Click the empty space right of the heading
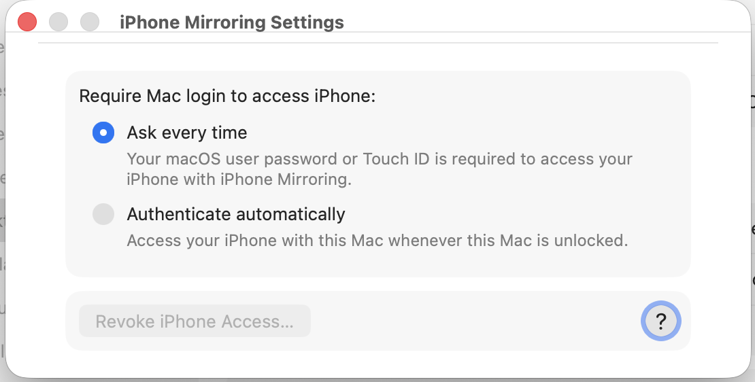The image size is (755, 382). pyautogui.click(x=531, y=96)
